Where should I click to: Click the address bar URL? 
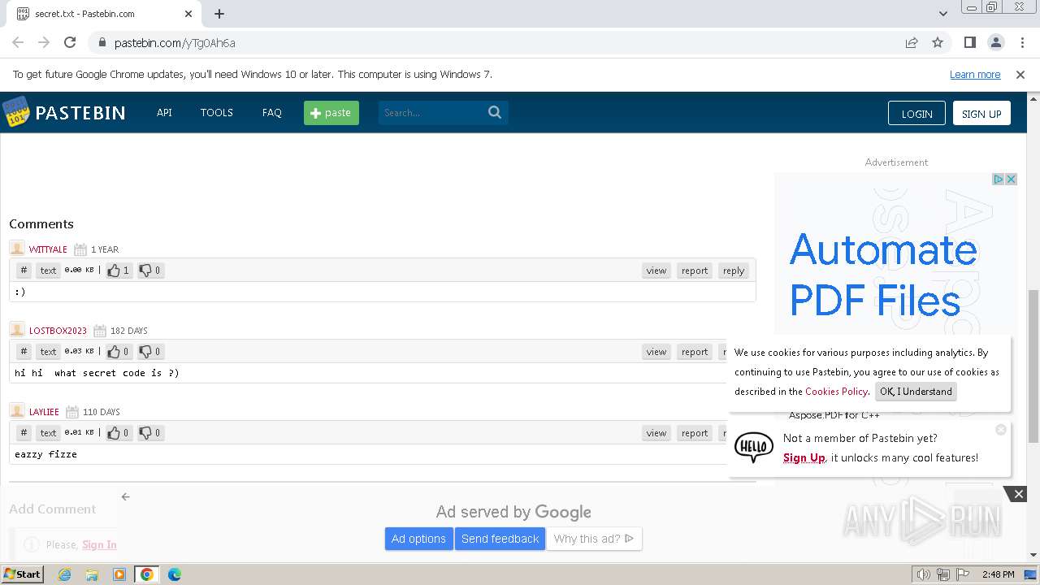coord(175,43)
